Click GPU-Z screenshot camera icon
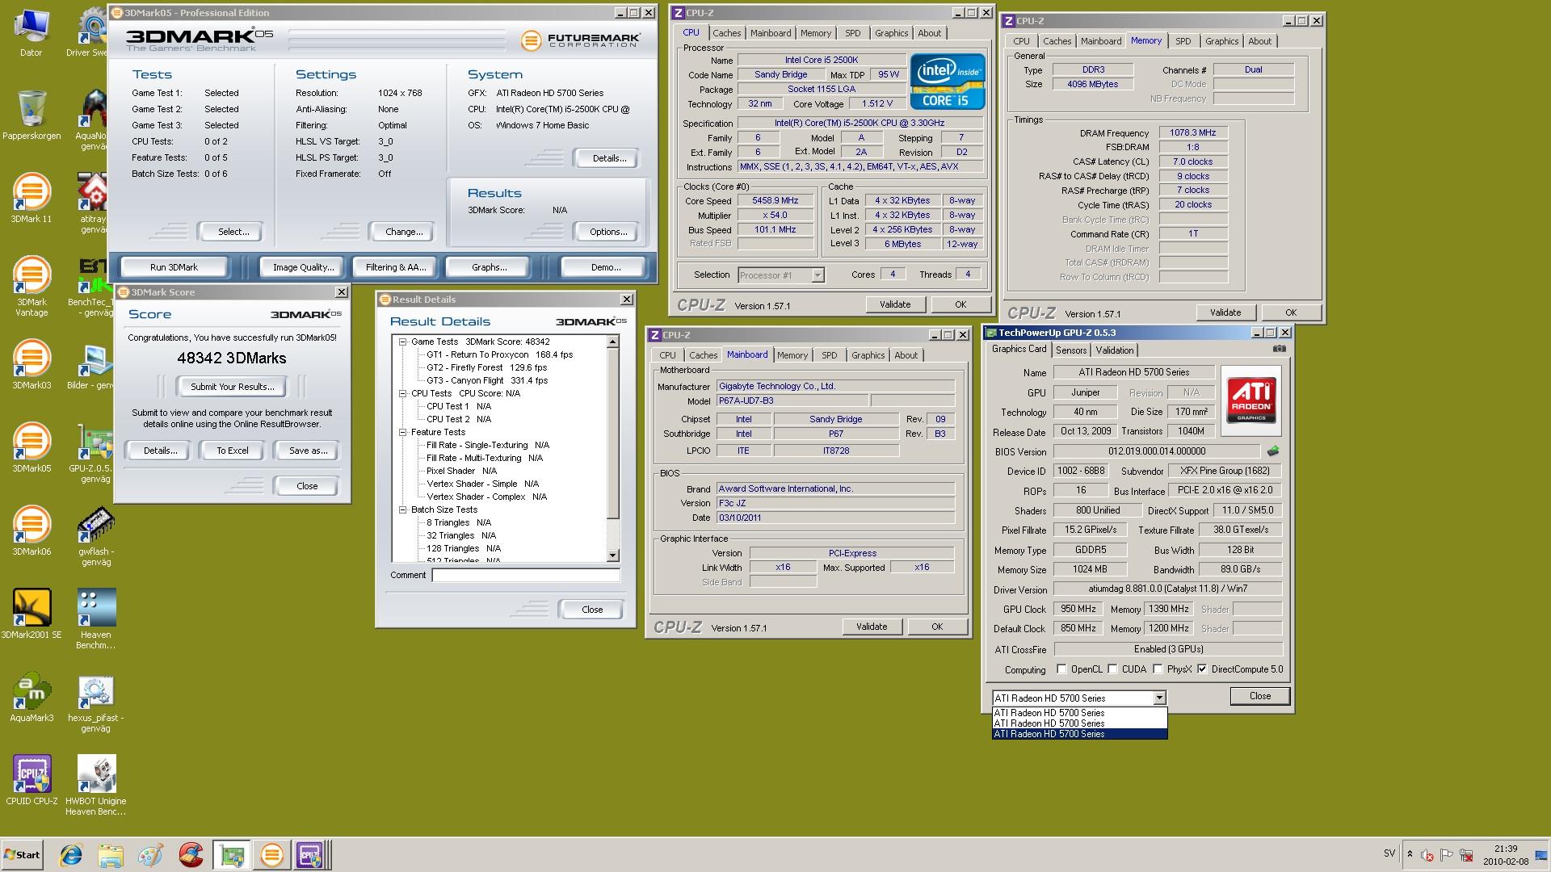Viewport: 1551px width, 872px height. pyautogui.click(x=1279, y=349)
